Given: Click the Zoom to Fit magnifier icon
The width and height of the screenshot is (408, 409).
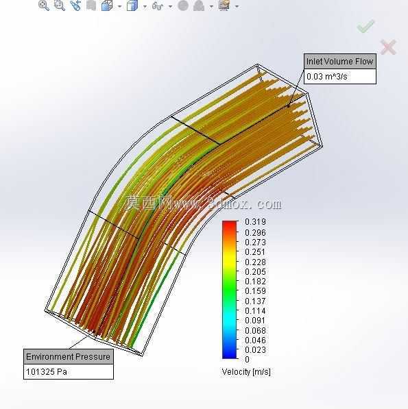Looking at the screenshot, I should pos(44,5).
